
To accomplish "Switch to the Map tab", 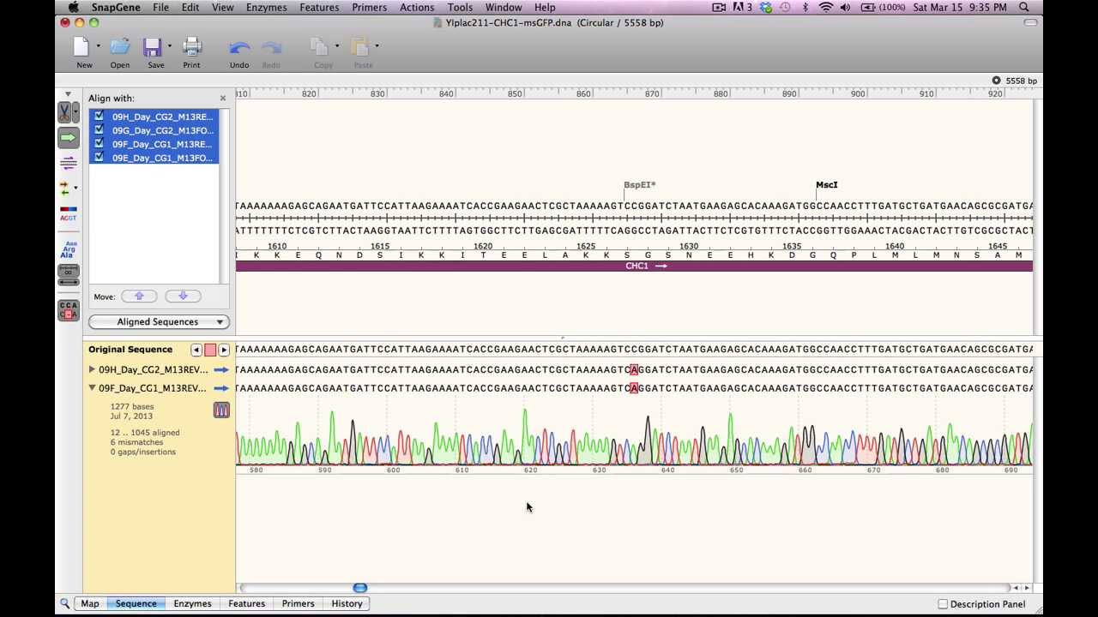I will click(90, 604).
